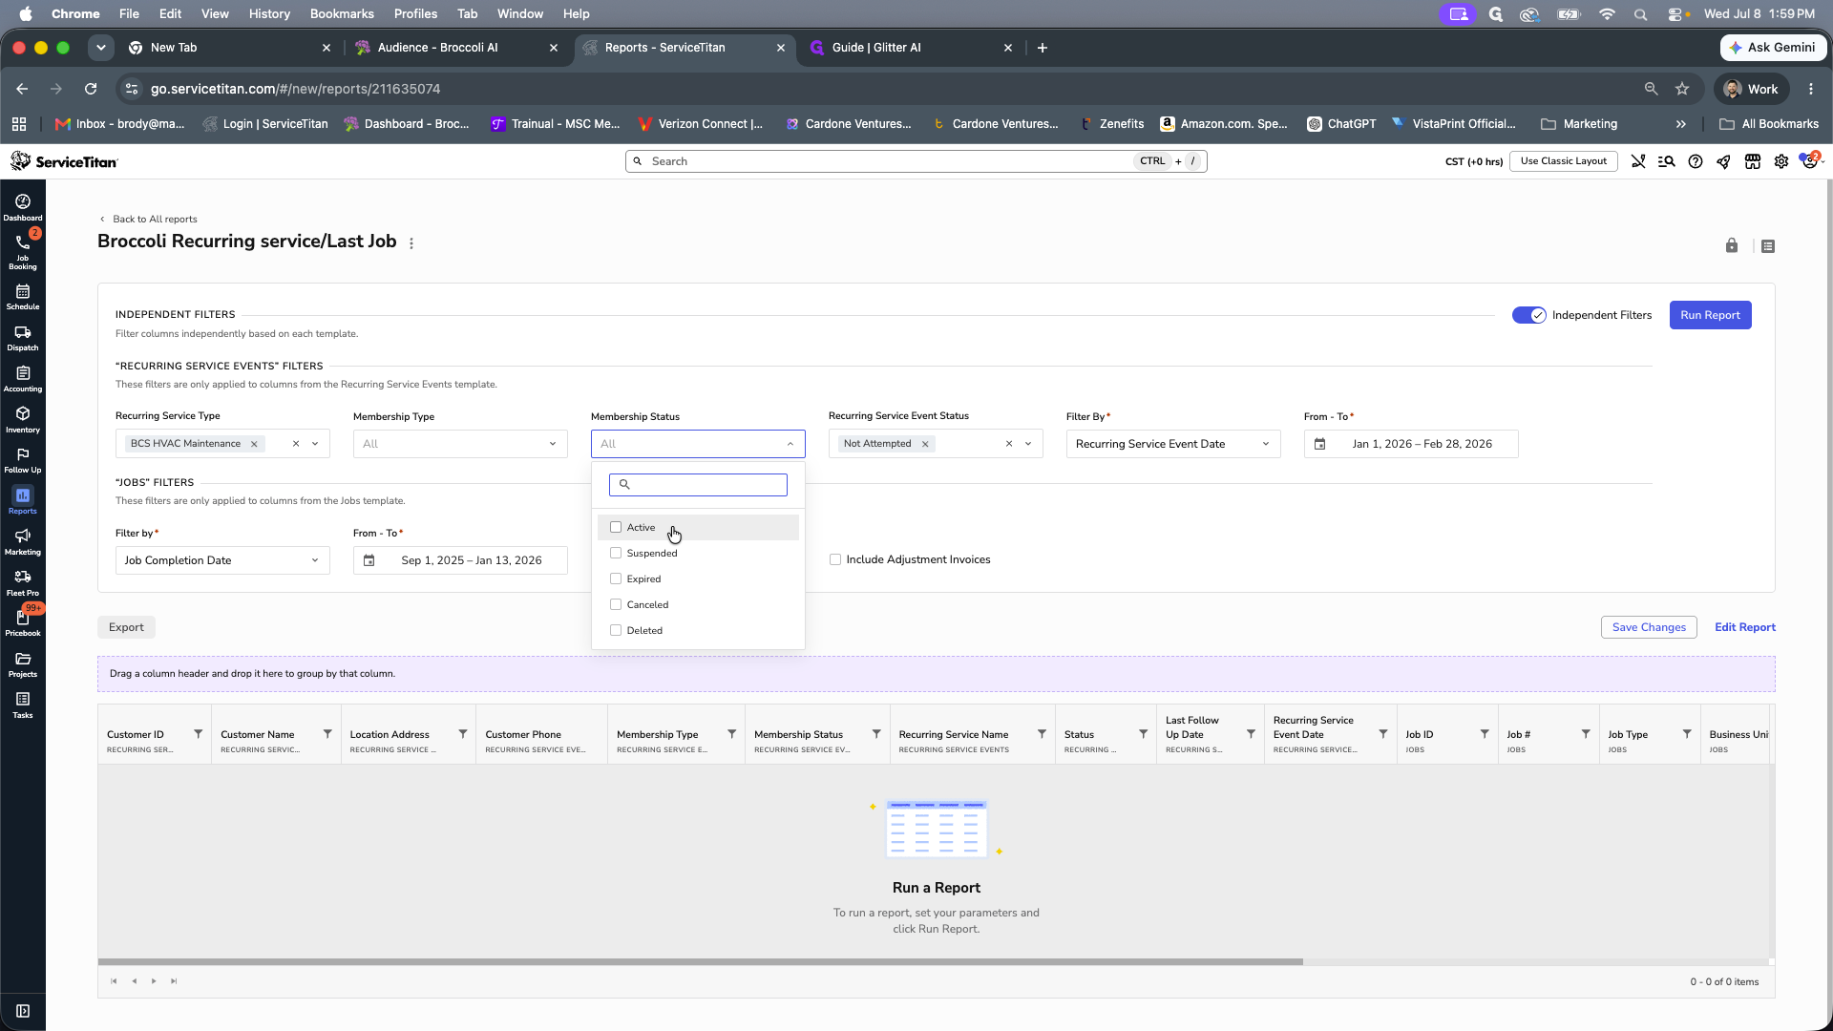Open Job Booking in the sidebar

(23, 252)
